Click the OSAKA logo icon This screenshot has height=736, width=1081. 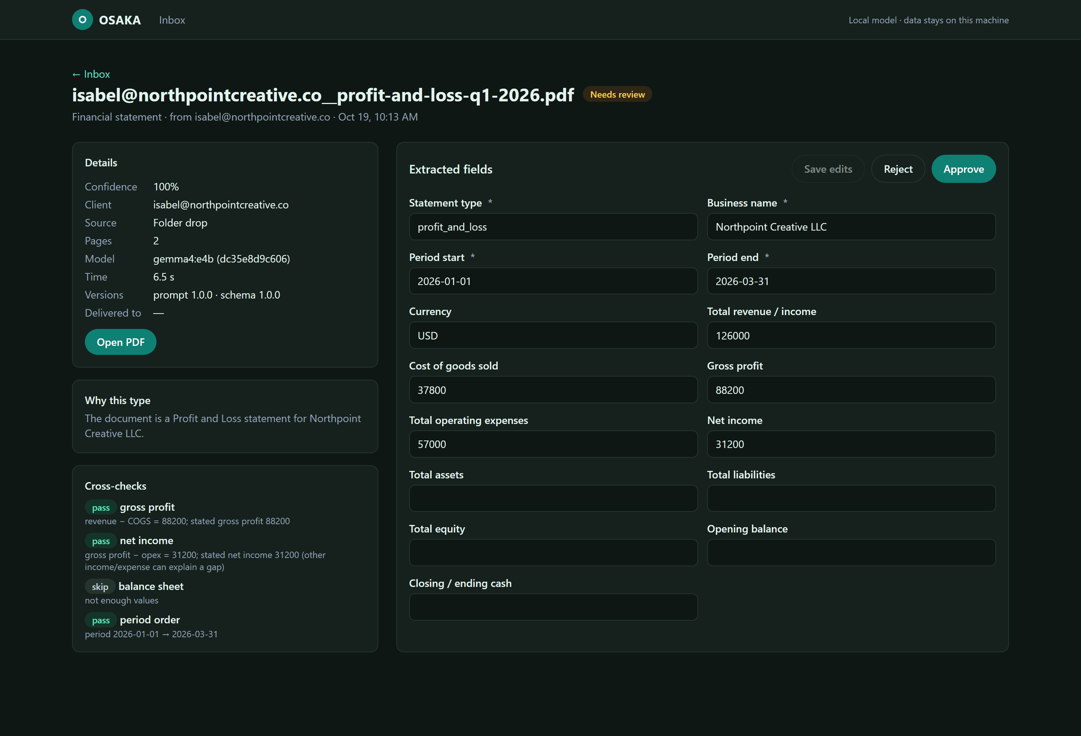(82, 20)
